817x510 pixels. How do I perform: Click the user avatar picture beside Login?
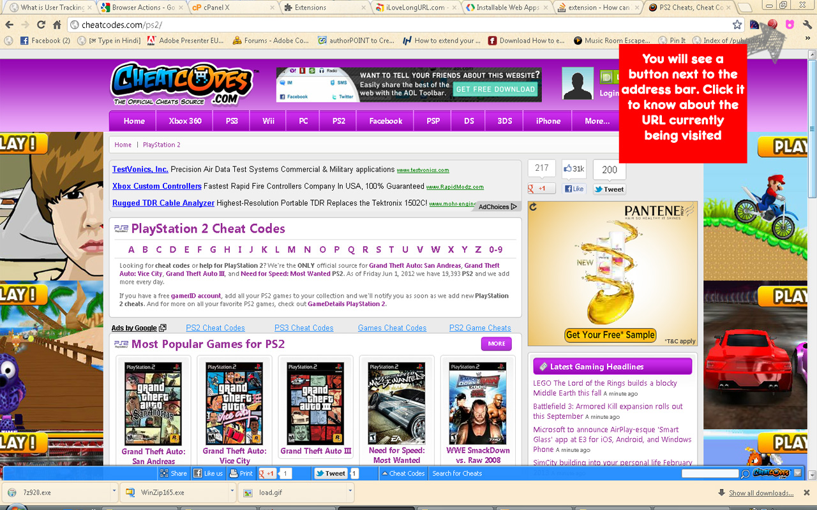tap(577, 84)
